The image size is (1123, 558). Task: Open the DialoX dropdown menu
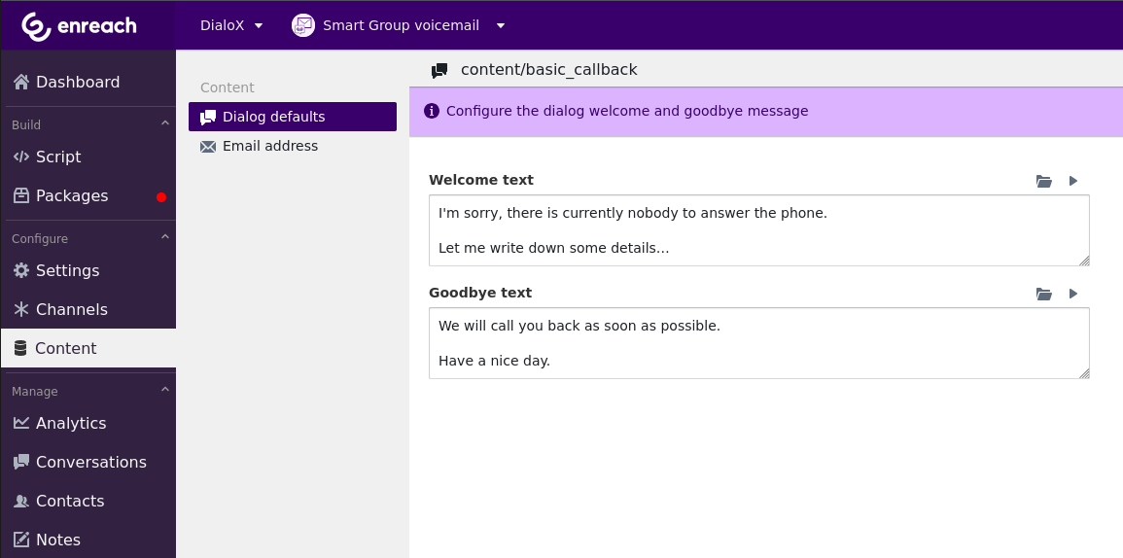point(231,25)
